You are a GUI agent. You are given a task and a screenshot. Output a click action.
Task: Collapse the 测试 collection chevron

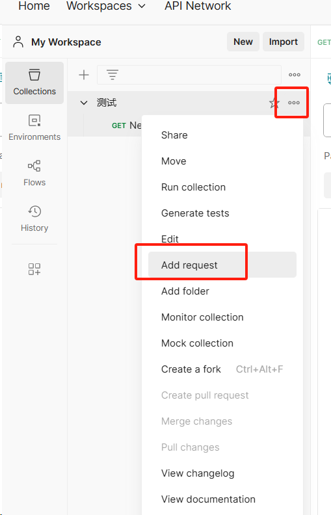tap(84, 103)
